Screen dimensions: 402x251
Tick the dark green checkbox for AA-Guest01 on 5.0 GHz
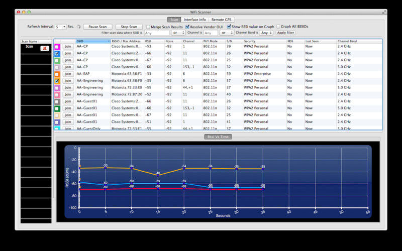click(57, 108)
